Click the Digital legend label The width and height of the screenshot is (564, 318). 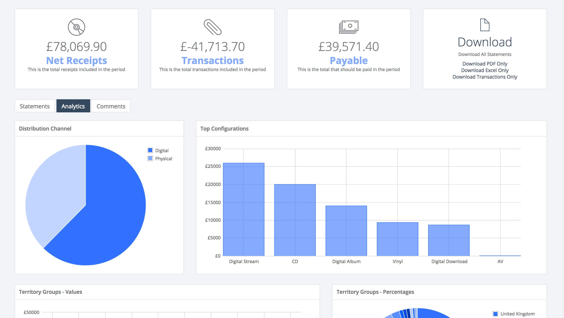click(162, 150)
